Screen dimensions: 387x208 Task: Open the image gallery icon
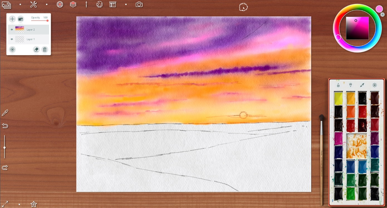6,5
